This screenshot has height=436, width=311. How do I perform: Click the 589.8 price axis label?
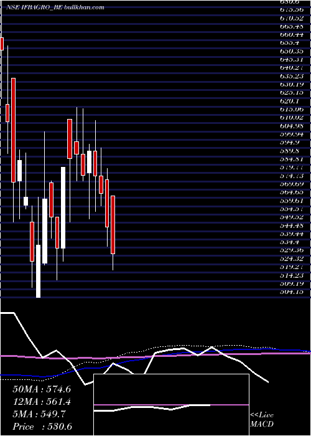point(289,151)
